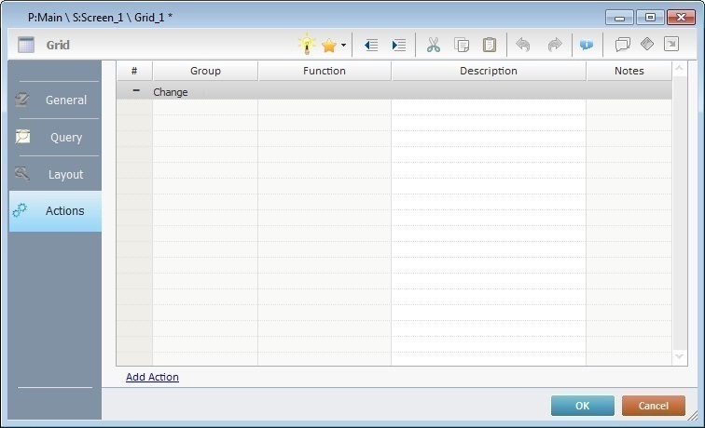Image resolution: width=705 pixels, height=428 pixels.
Task: Collapse the Change group row
Action: click(x=135, y=91)
